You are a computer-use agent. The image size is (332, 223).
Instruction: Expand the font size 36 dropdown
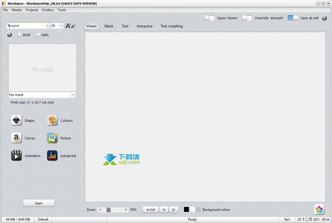pyautogui.click(x=61, y=26)
